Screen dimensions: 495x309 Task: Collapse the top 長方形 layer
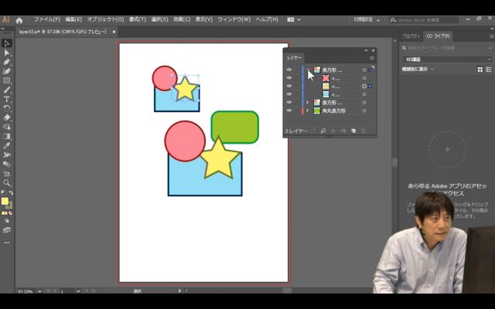click(308, 70)
